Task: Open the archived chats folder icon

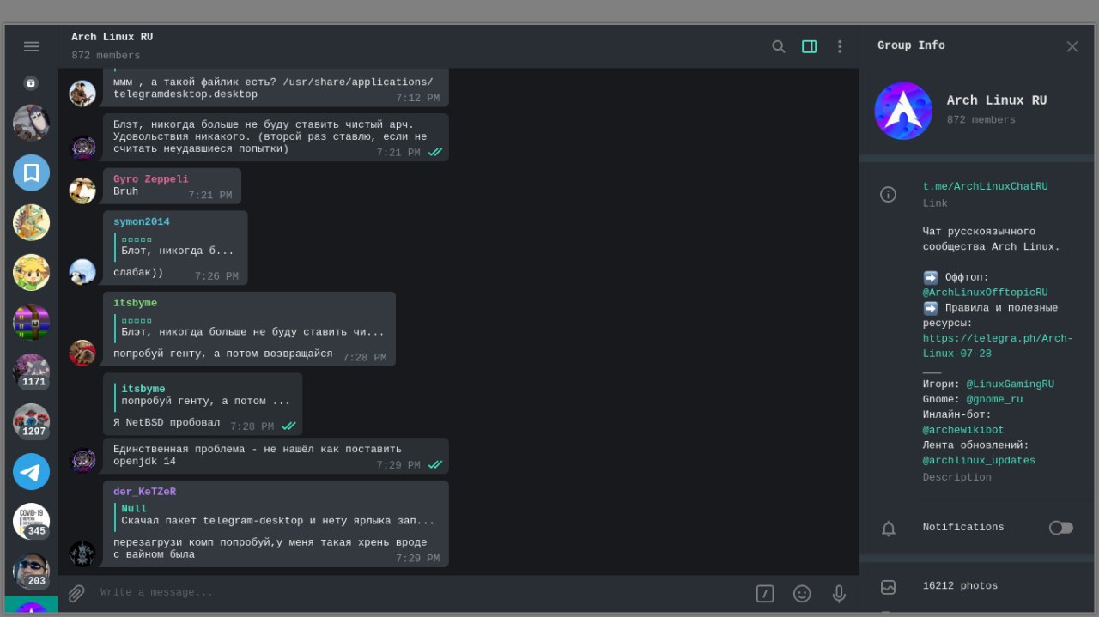Action: [x=31, y=83]
